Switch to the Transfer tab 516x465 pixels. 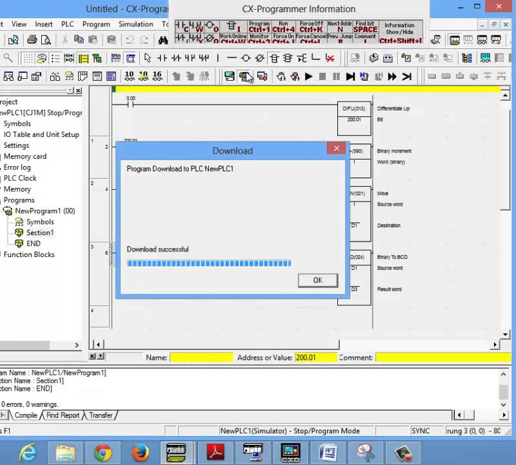click(101, 415)
